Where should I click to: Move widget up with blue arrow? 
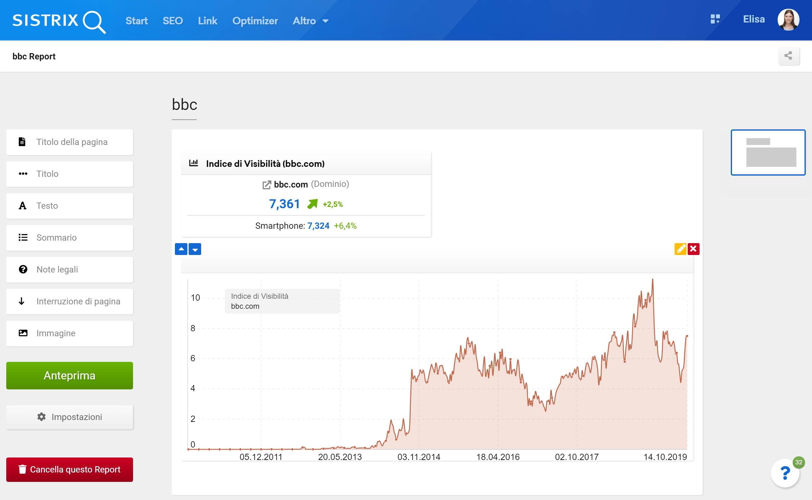click(181, 249)
